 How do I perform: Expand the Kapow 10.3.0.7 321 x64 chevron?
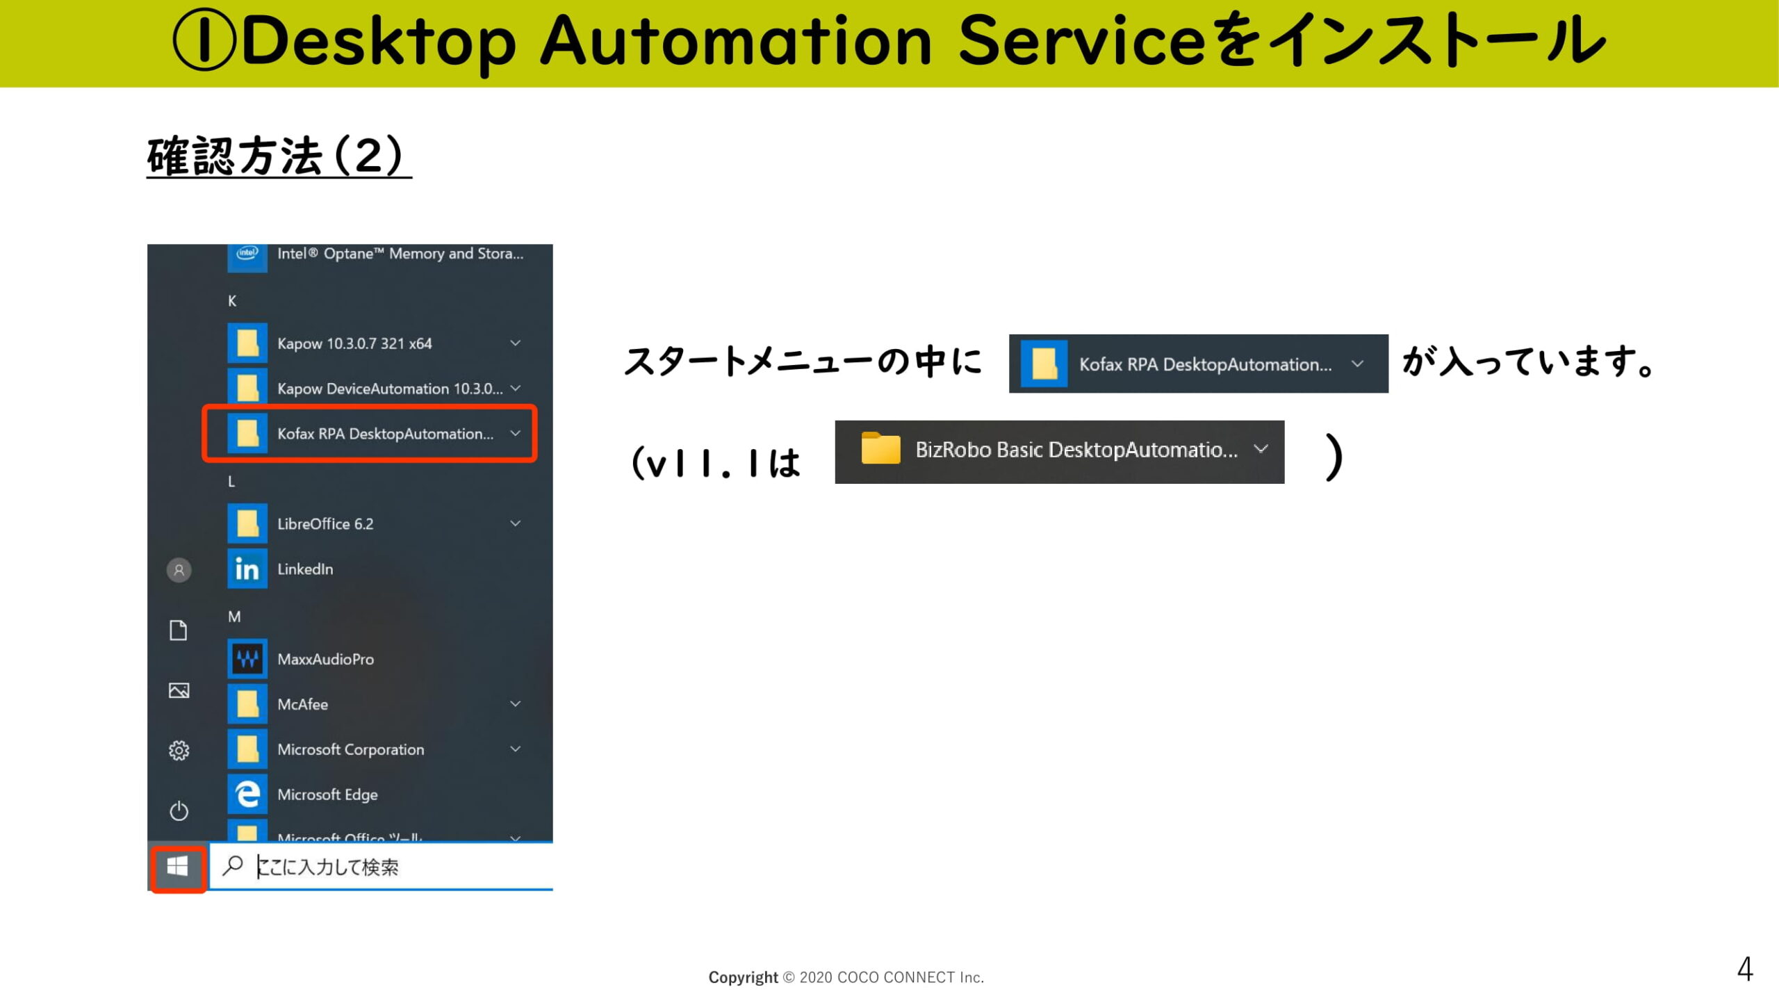(516, 343)
